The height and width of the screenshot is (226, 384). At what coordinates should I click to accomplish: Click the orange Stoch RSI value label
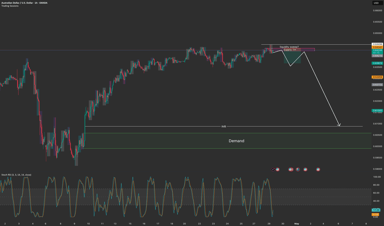[375, 214]
